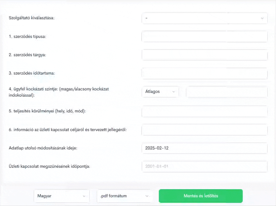Open the Magyar language dropdown
This screenshot has width=276, height=206.
click(62, 196)
